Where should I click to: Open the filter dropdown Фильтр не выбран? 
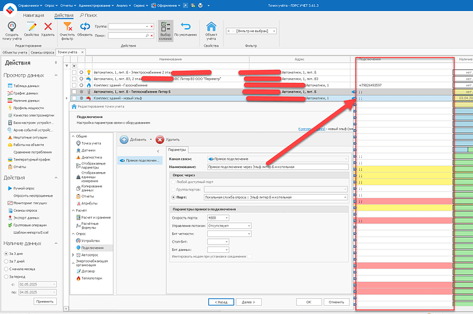point(274,31)
